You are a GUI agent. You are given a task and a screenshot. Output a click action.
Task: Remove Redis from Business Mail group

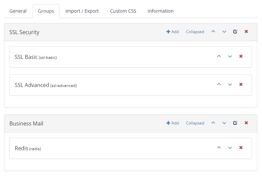241,148
